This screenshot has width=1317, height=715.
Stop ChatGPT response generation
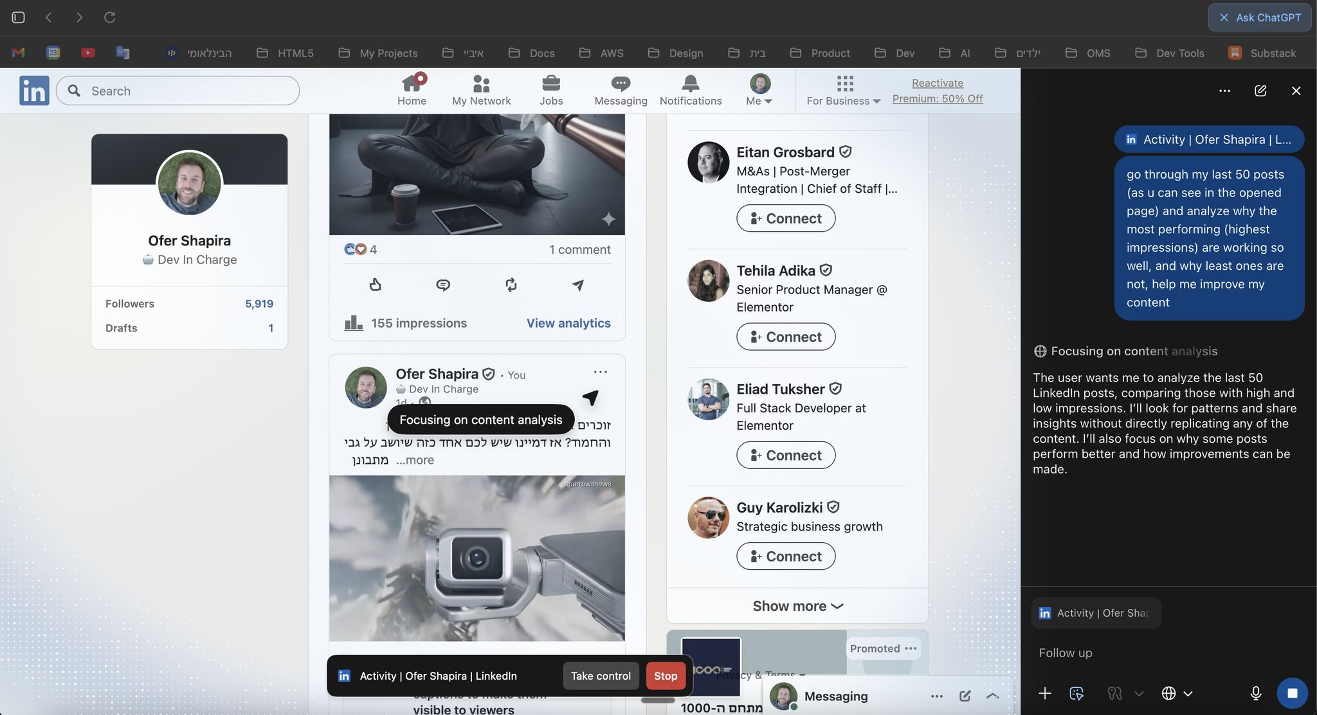(x=1292, y=693)
